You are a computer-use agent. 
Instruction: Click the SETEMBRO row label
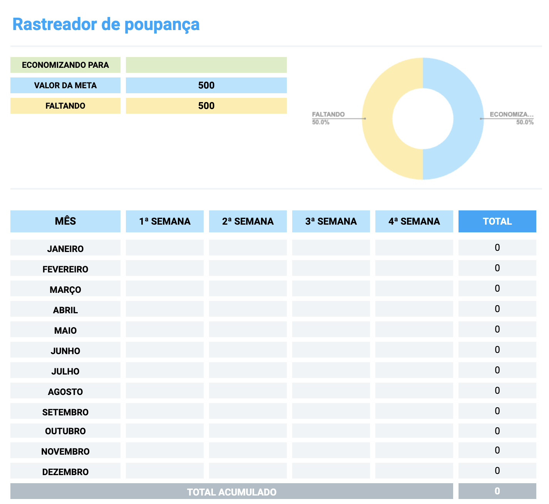click(65, 411)
